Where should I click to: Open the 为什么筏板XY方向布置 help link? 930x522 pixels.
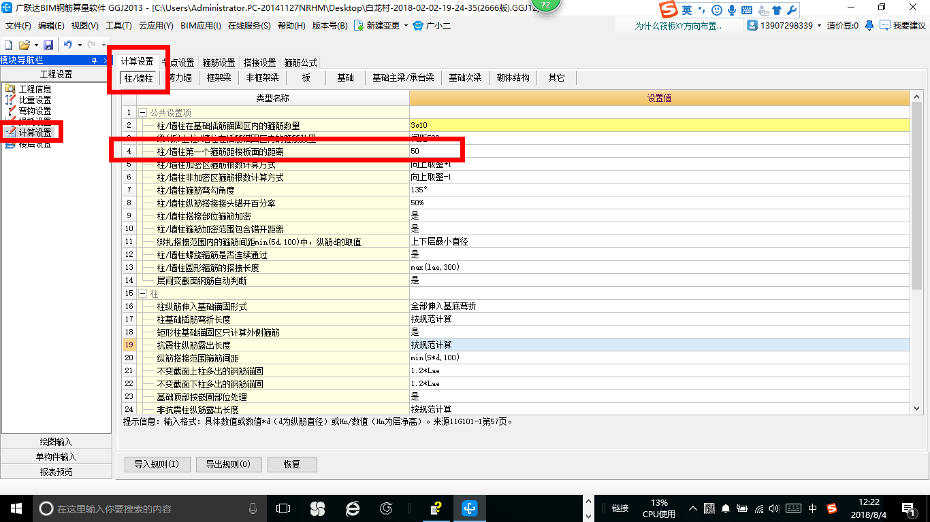(x=678, y=26)
